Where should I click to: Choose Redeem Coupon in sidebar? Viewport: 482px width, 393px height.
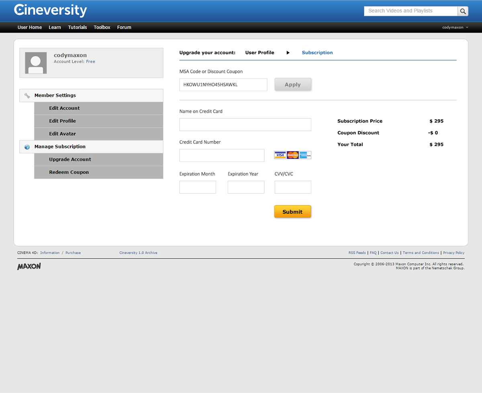point(99,172)
